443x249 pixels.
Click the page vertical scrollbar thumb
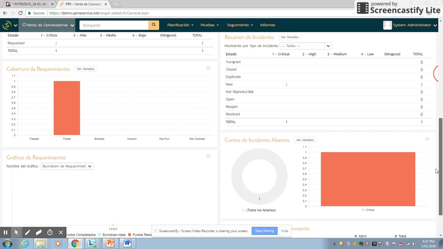click(441, 166)
